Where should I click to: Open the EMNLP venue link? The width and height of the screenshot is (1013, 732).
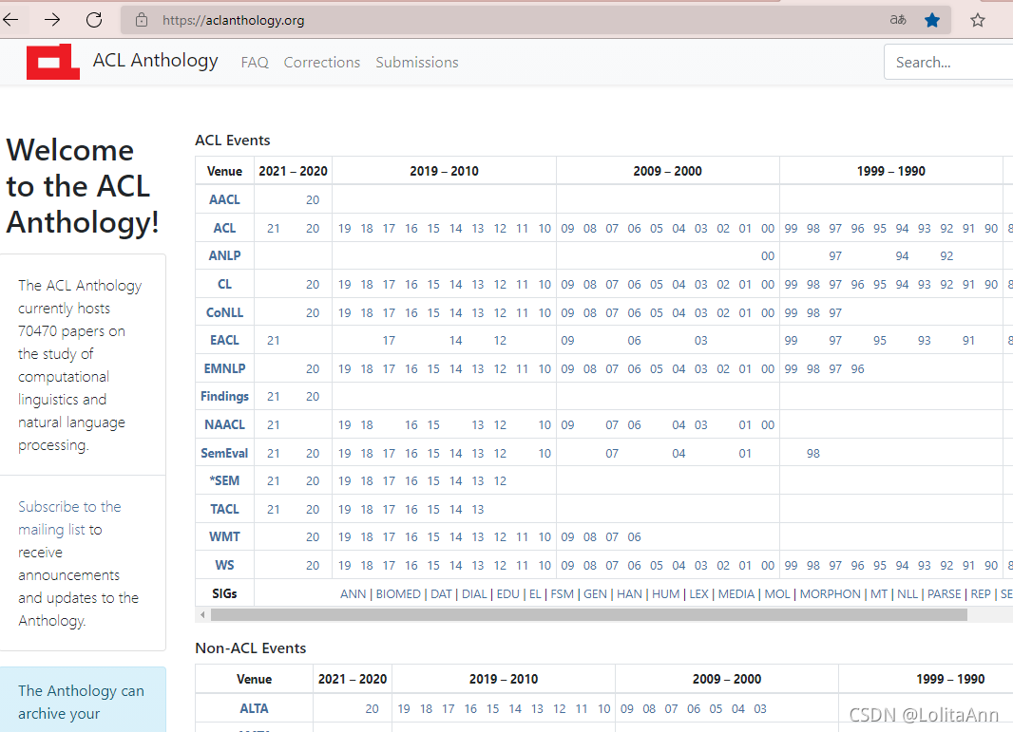coord(224,368)
